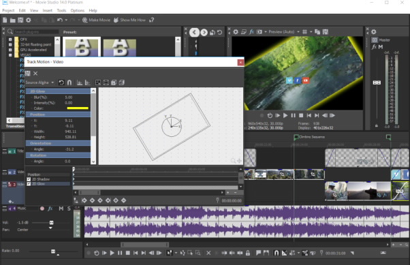Click Play in the video preview controls
The image size is (410, 265).
285,115
